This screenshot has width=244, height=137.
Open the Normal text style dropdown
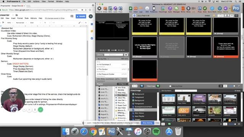coord(21,23)
